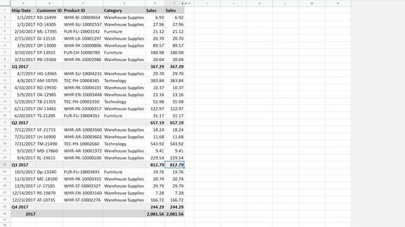This screenshot has width=405, height=227.
Task: Select column D header
Action: [x=124, y=3]
